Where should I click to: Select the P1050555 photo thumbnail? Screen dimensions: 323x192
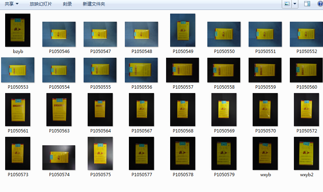[100, 70]
